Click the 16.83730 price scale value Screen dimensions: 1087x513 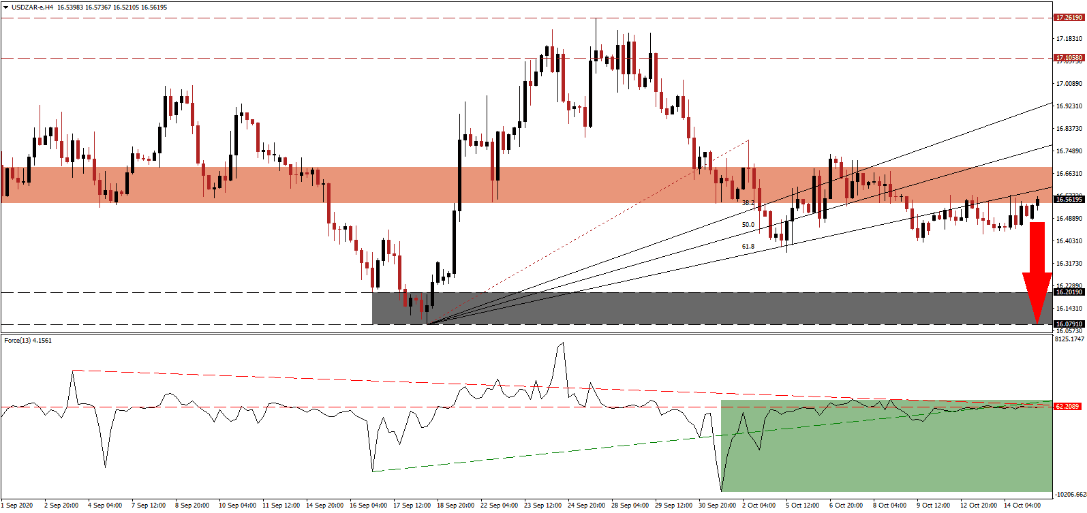(x=1069, y=129)
